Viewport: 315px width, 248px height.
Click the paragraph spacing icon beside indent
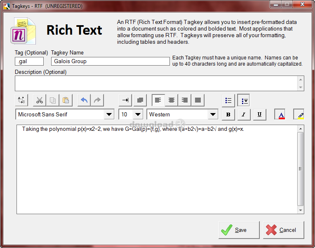pyautogui.click(x=140, y=100)
